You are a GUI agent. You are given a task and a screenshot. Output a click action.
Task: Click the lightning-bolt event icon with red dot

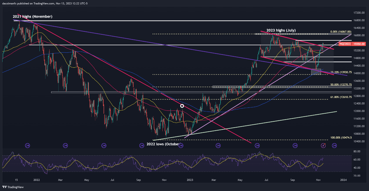pyautogui.click(x=324, y=146)
